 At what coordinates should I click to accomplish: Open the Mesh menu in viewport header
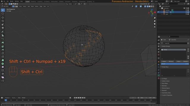(x=32, y=6)
